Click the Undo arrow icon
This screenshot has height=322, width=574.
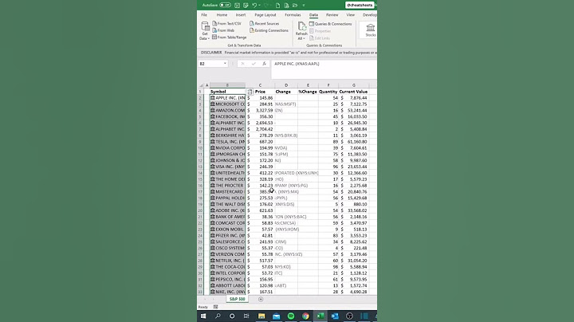click(x=254, y=5)
